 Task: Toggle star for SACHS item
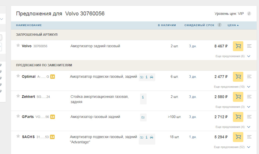coord(18,136)
